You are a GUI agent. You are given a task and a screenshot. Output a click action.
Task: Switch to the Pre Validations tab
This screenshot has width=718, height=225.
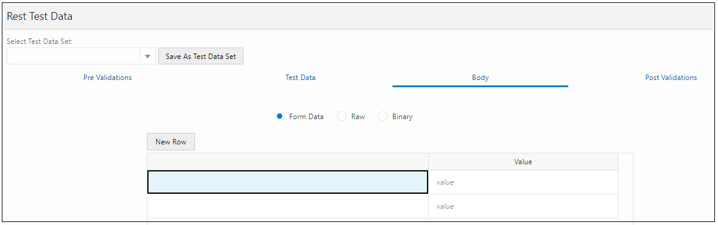[x=107, y=78]
